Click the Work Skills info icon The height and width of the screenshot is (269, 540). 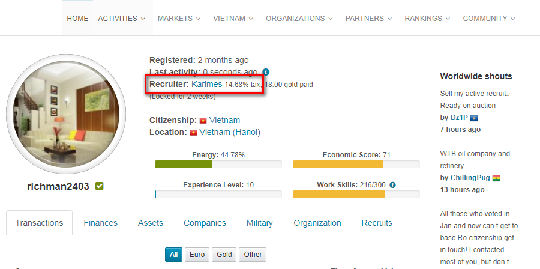coord(392,185)
